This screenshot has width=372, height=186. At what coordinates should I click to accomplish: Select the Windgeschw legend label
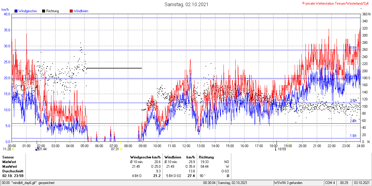coord(28,11)
